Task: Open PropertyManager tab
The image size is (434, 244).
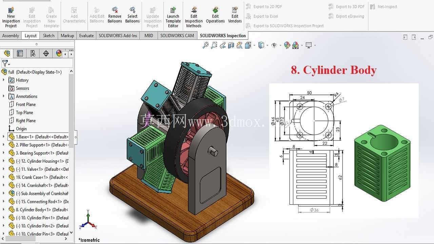Action: (20, 54)
